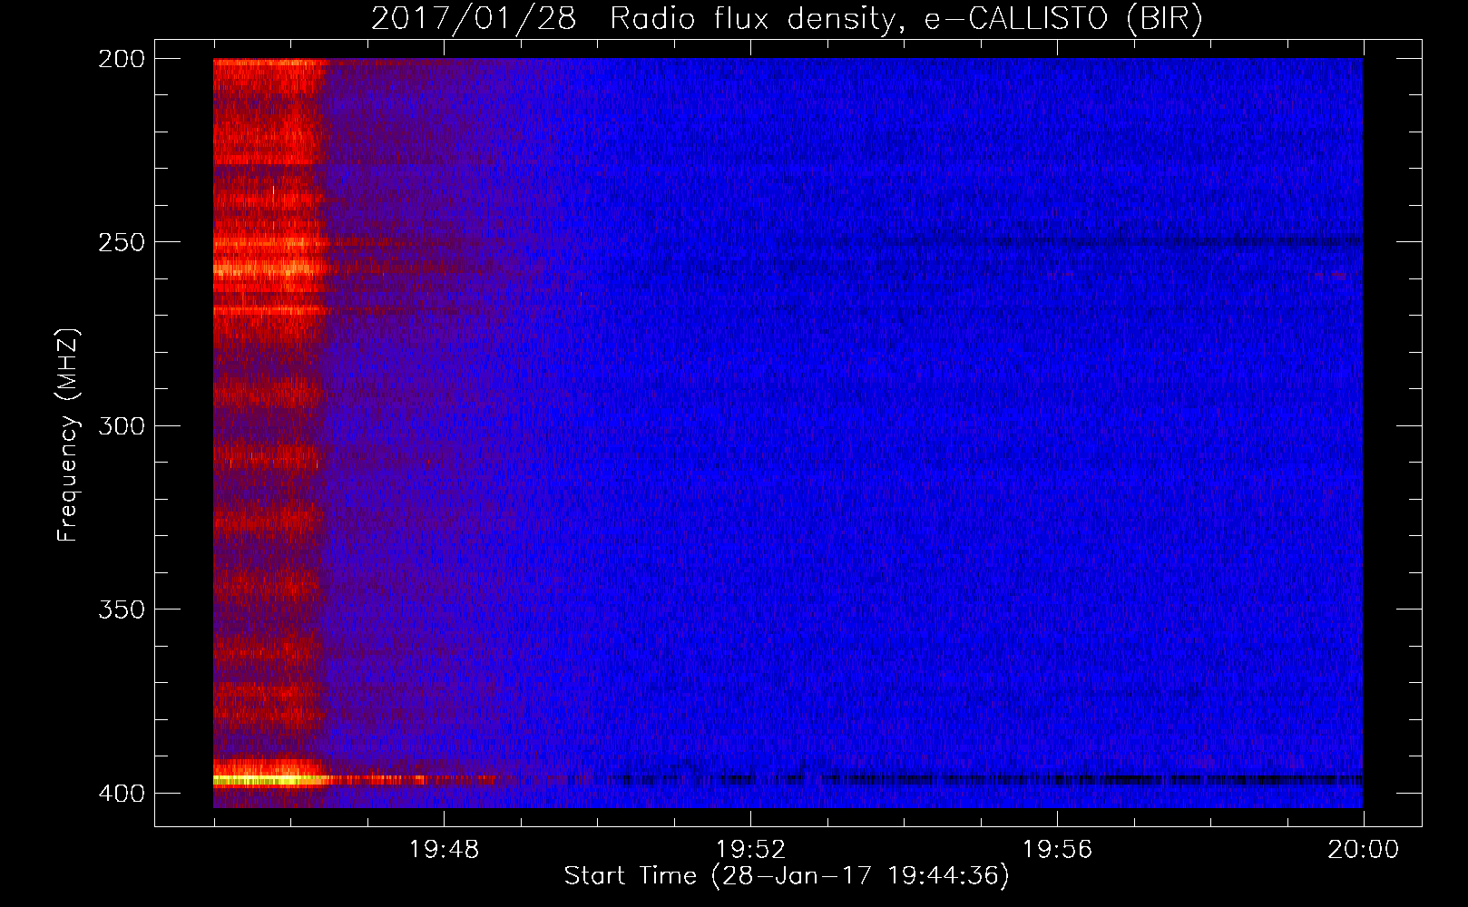This screenshot has height=907, width=1468.
Task: Click the 19:48 time tick label
Action: coord(444,850)
